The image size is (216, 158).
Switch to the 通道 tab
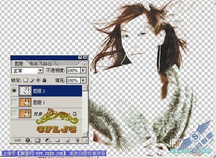tap(34, 63)
